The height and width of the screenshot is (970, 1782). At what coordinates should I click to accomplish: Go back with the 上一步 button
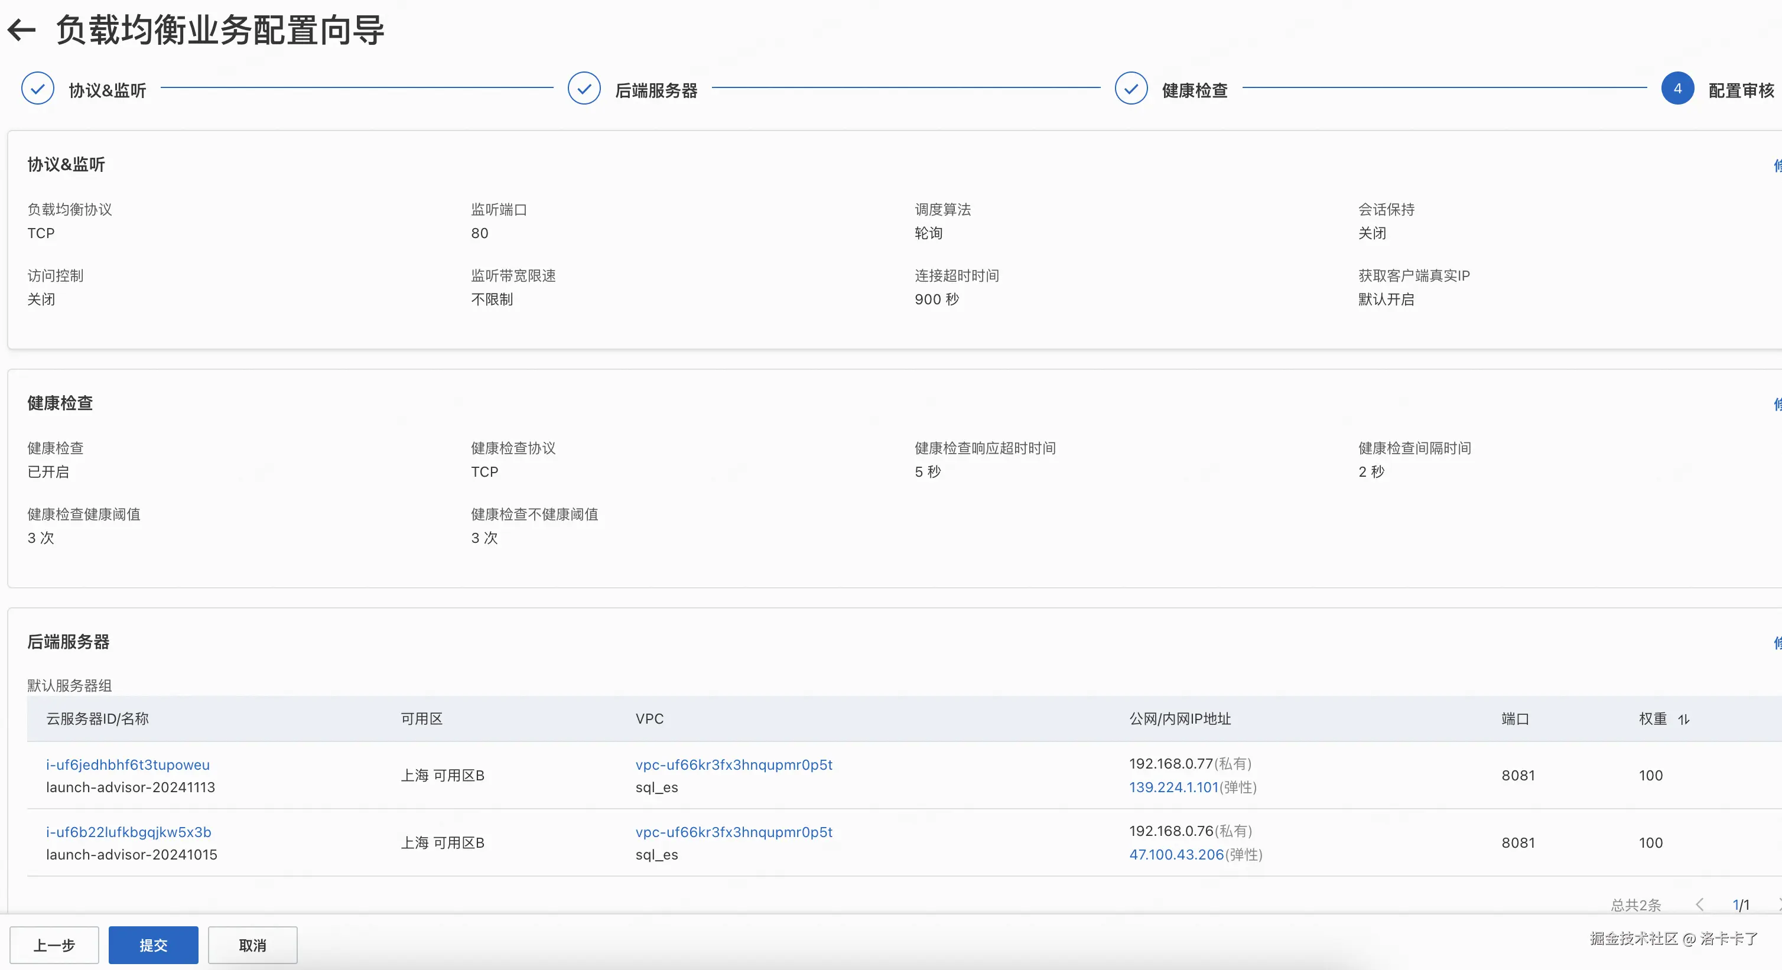pyautogui.click(x=54, y=945)
